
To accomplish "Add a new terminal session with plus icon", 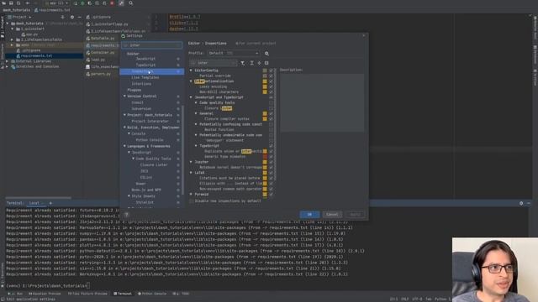I will tap(50, 203).
